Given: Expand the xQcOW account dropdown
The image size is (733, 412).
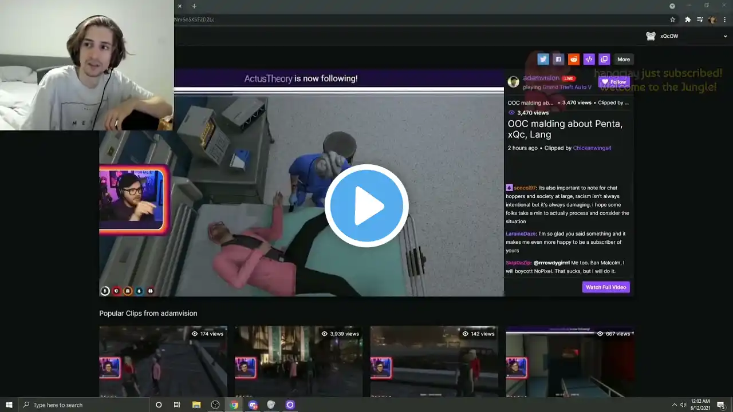Looking at the screenshot, I should point(725,36).
